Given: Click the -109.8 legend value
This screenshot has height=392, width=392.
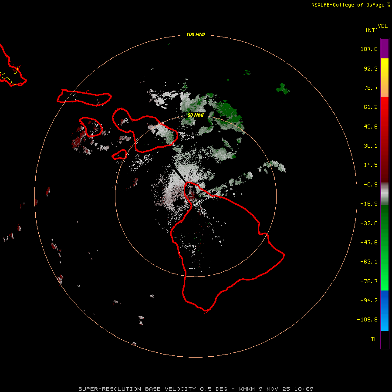Looking at the screenshot, I should click(x=367, y=320).
